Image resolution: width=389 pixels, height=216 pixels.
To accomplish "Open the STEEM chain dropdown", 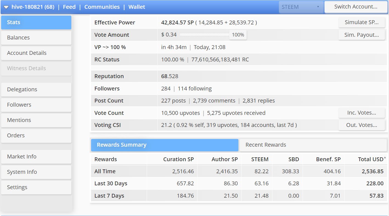I will click(x=301, y=7).
